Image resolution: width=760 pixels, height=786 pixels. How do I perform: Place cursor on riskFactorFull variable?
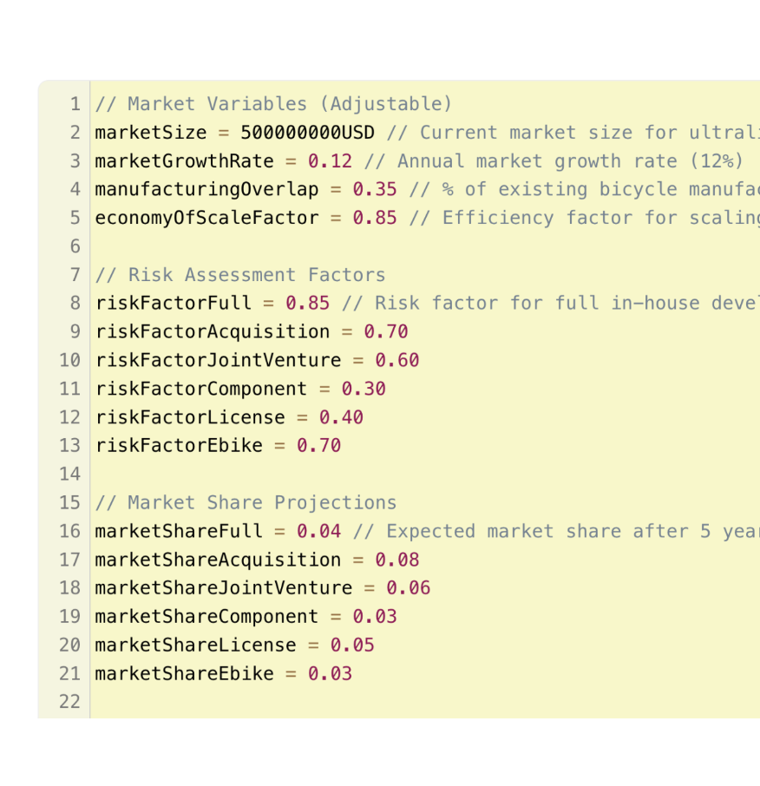(173, 304)
